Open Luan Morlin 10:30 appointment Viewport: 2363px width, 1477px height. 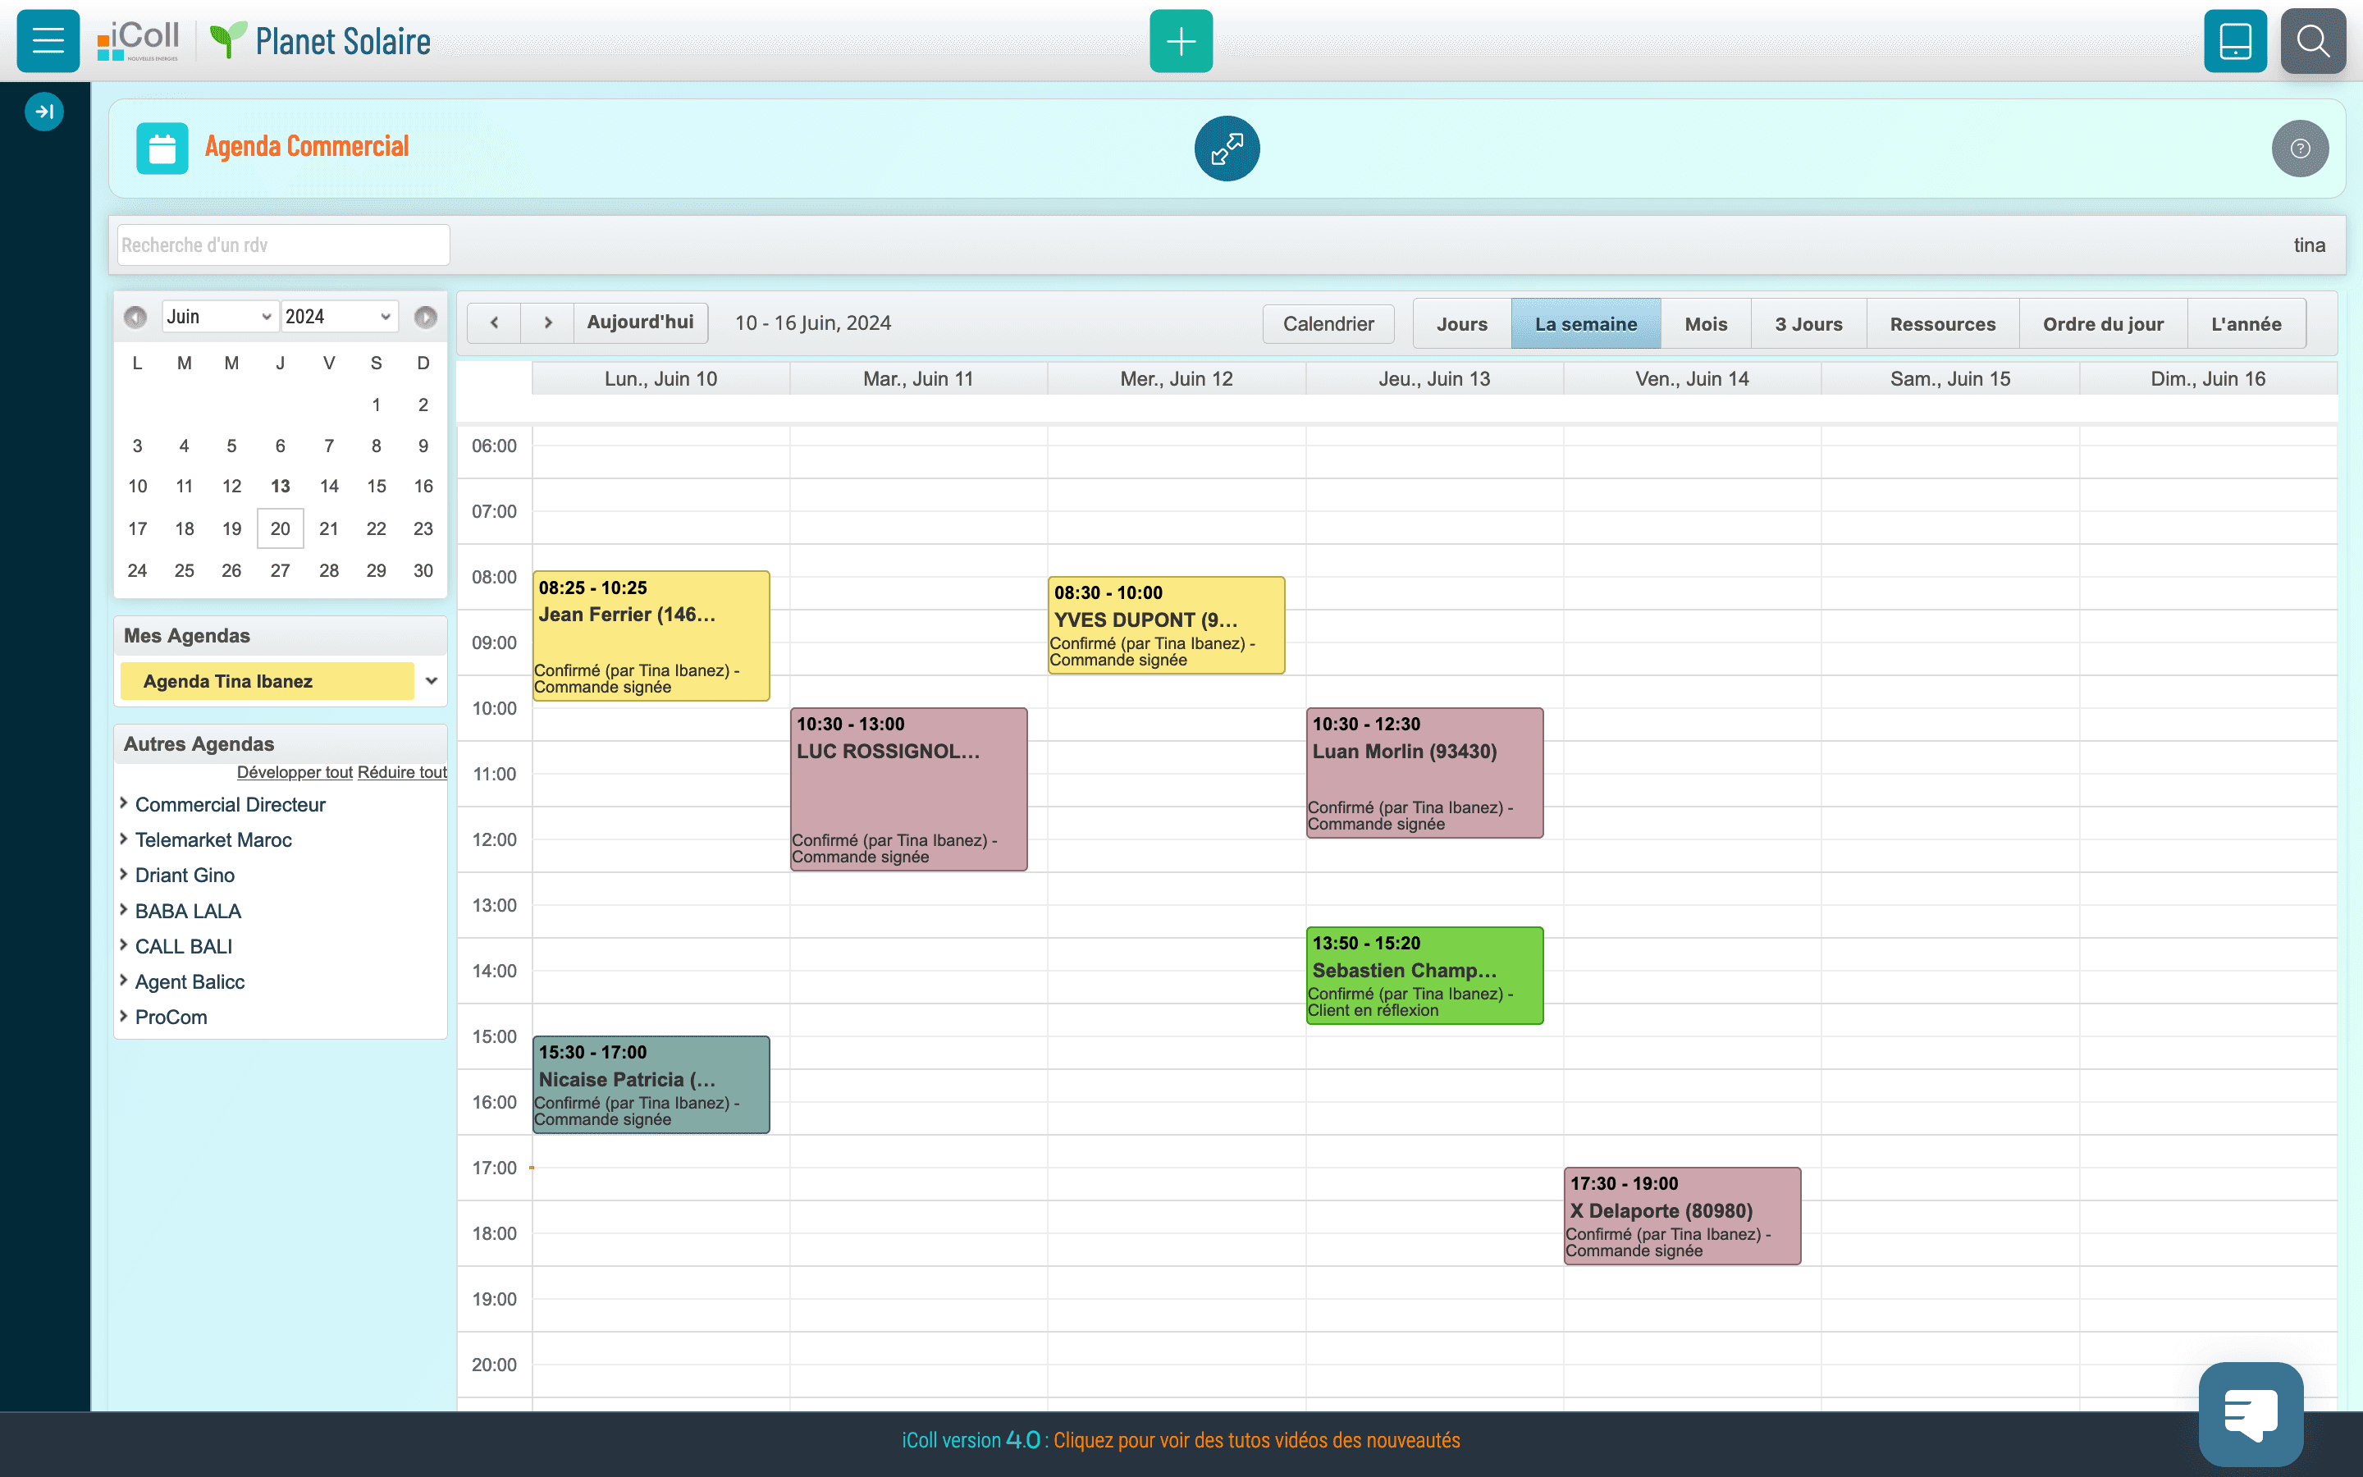(x=1424, y=773)
